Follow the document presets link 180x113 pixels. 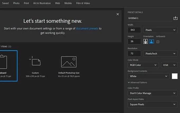[87, 28]
